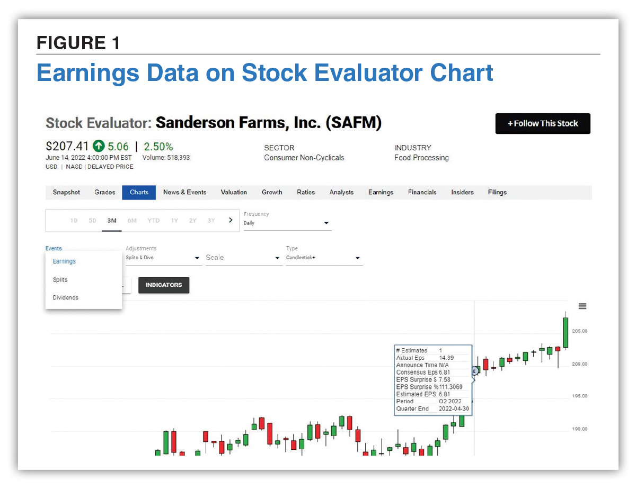Open the Analysts tab
Viewport: 636px width, 490px height.
click(341, 192)
